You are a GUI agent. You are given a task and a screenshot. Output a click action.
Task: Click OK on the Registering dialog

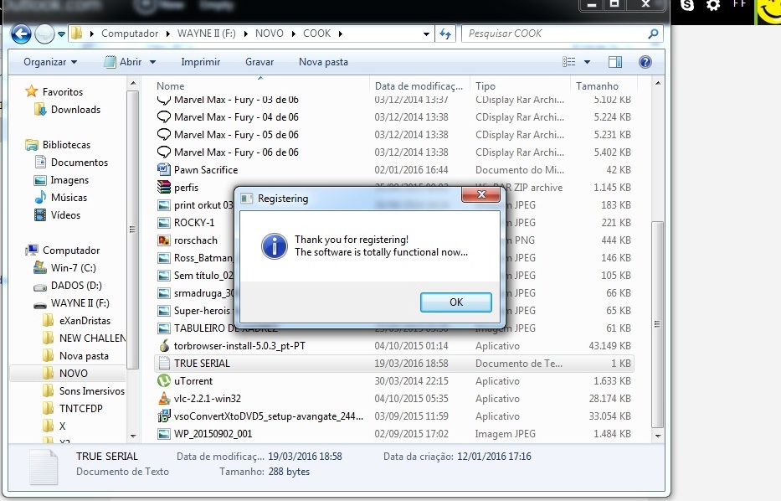coord(455,302)
